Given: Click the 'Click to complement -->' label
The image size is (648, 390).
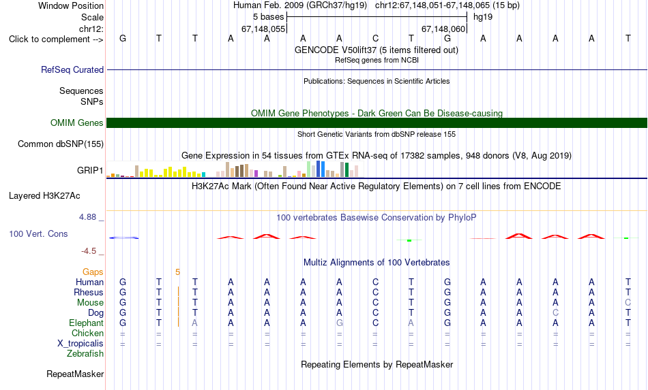Looking at the screenshot, I should (x=56, y=39).
